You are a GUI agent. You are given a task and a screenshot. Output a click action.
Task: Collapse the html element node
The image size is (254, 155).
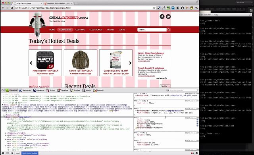2,105
